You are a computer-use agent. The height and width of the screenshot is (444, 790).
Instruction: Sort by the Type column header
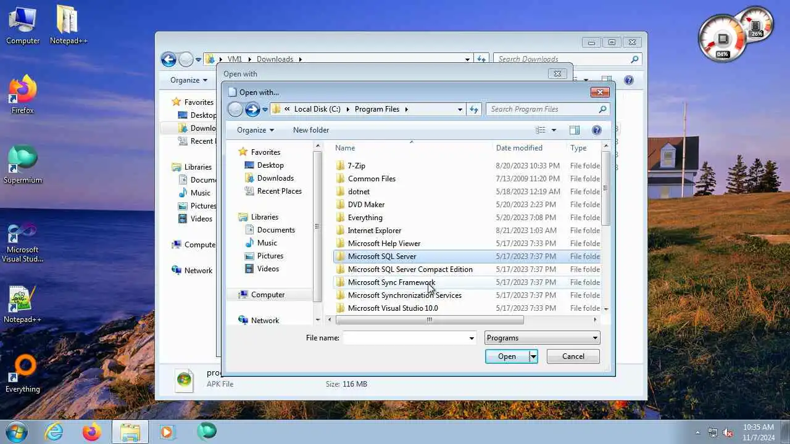[583, 148]
